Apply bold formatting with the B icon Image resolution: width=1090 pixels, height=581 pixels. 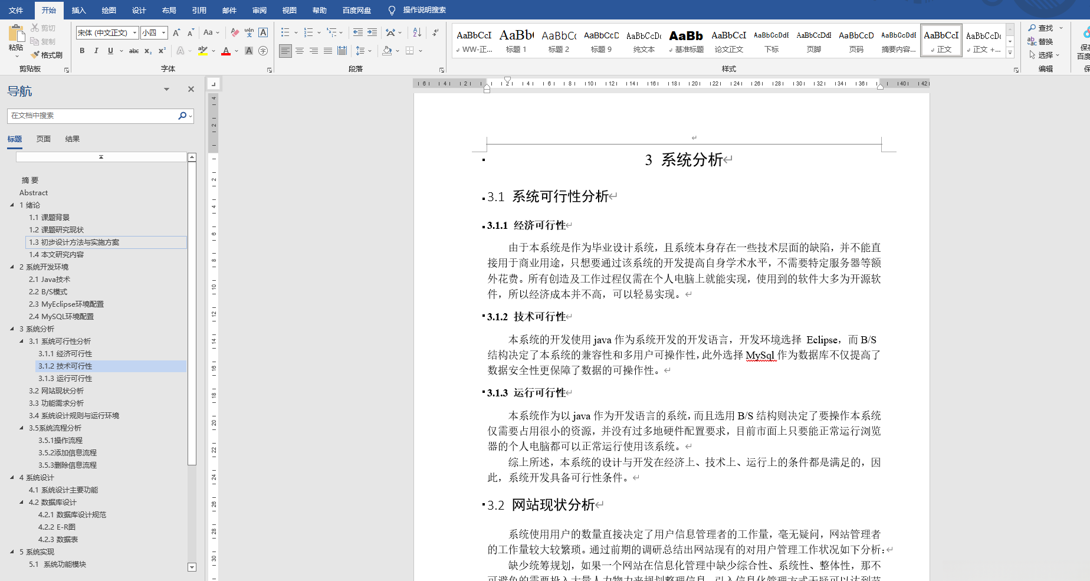[81, 51]
